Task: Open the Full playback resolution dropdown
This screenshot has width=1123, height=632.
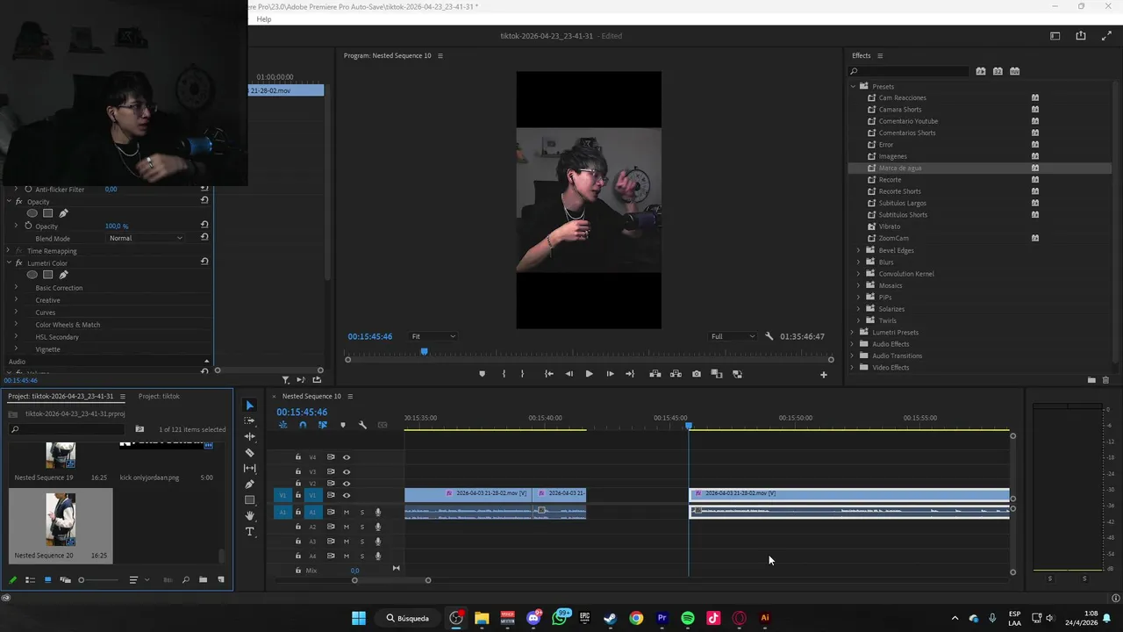Action: (733, 336)
